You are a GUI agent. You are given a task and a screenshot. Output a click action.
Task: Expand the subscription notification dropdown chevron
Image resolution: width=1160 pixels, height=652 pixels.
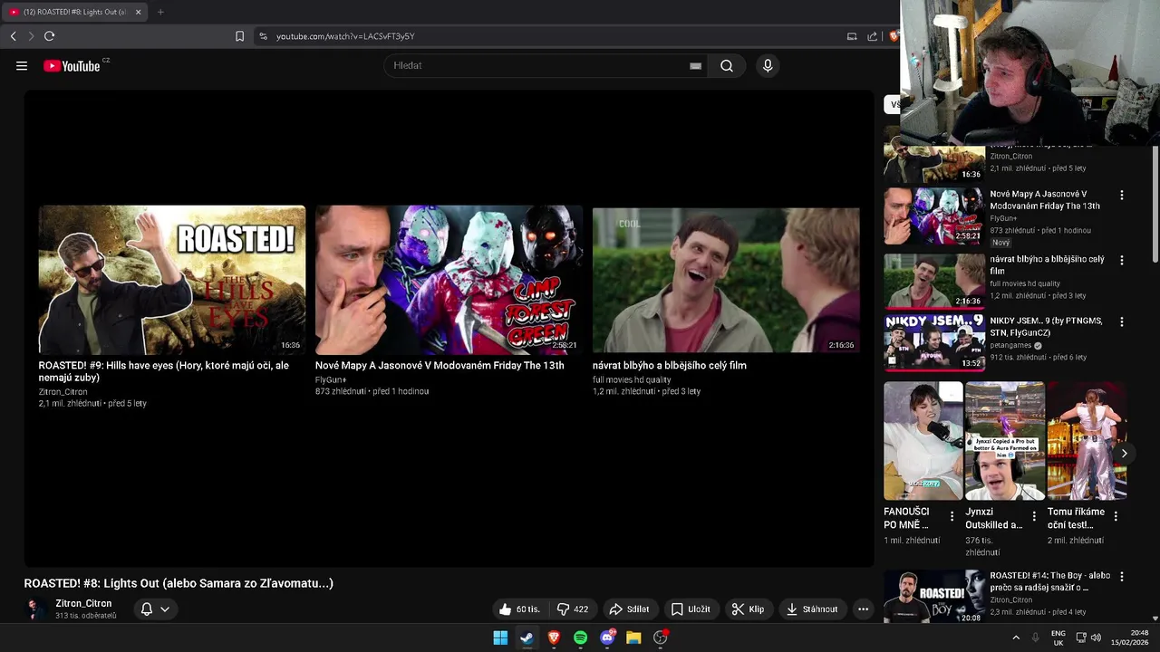pyautogui.click(x=165, y=609)
